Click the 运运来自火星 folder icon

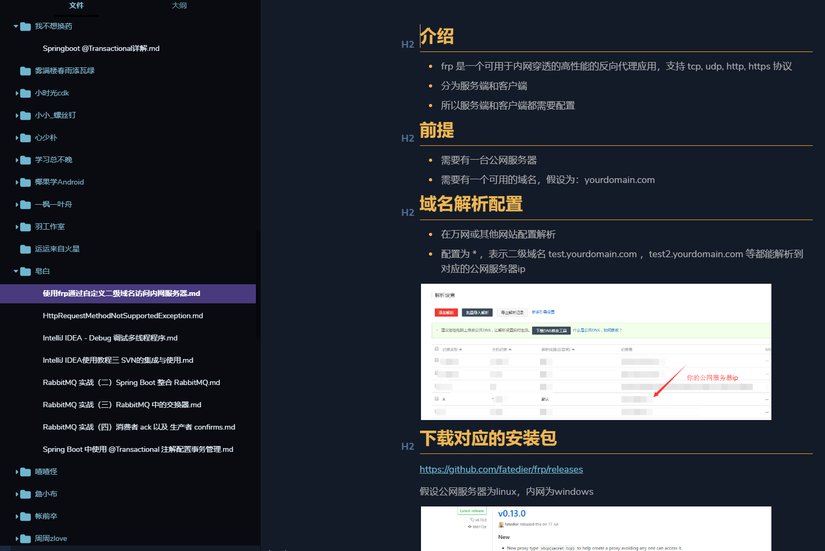point(25,249)
